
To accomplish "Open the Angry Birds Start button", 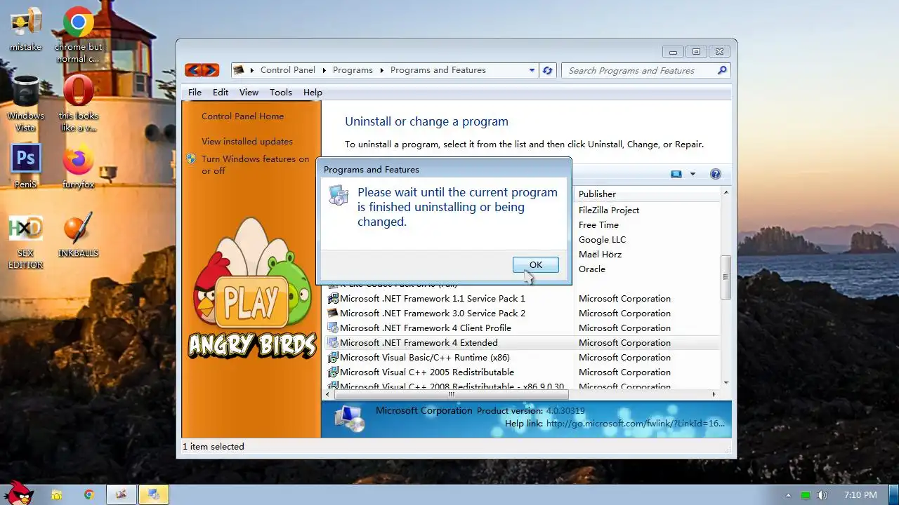I will pyautogui.click(x=18, y=493).
